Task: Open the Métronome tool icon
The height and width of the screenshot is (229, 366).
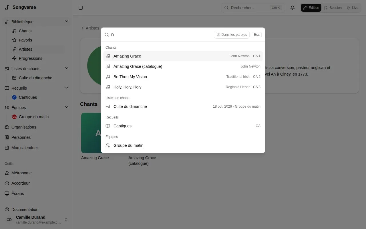Action: tap(7, 173)
